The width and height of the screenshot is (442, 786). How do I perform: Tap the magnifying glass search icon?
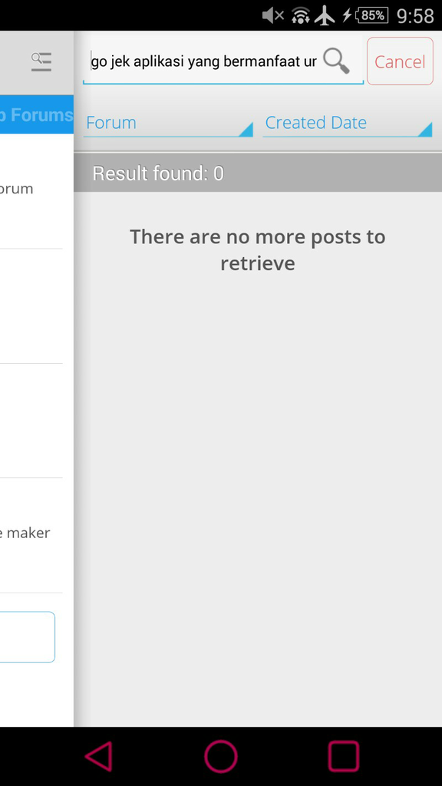336,61
